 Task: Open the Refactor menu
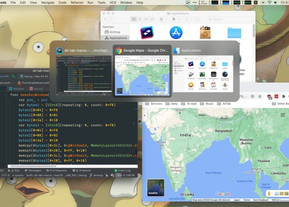point(77,2)
